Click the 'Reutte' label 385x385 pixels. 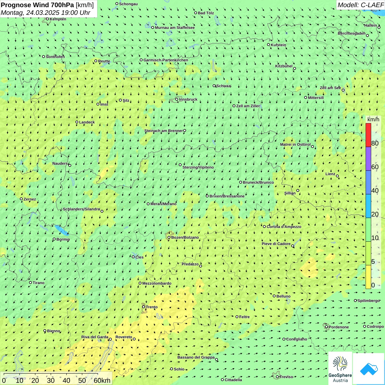pyautogui.click(x=104, y=61)
